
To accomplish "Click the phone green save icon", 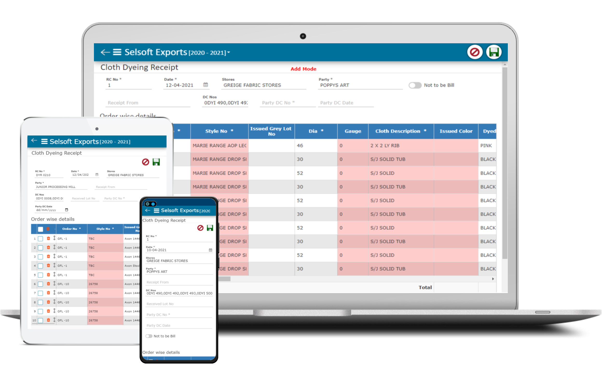I will click(x=210, y=228).
